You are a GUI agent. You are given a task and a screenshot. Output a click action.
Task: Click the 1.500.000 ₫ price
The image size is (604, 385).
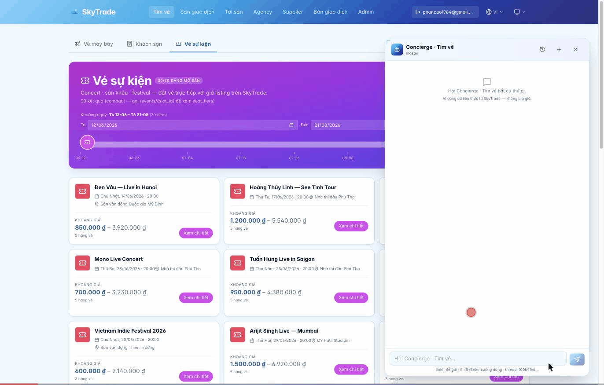[x=248, y=364]
